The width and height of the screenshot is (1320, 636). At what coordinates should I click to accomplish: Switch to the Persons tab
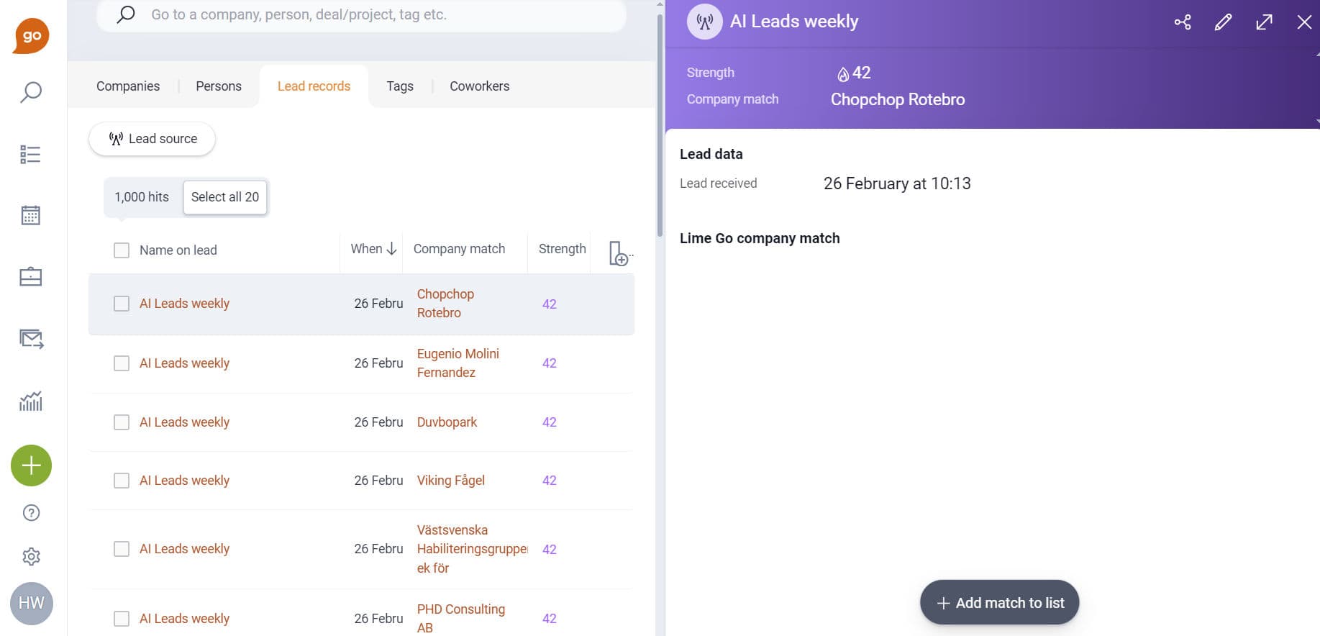point(219,86)
